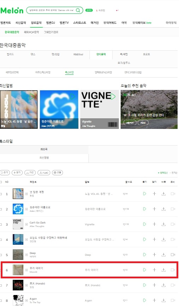Select the 최신앨범 tab
The width and height of the screenshot is (179, 306).
pyautogui.click(x=44, y=158)
